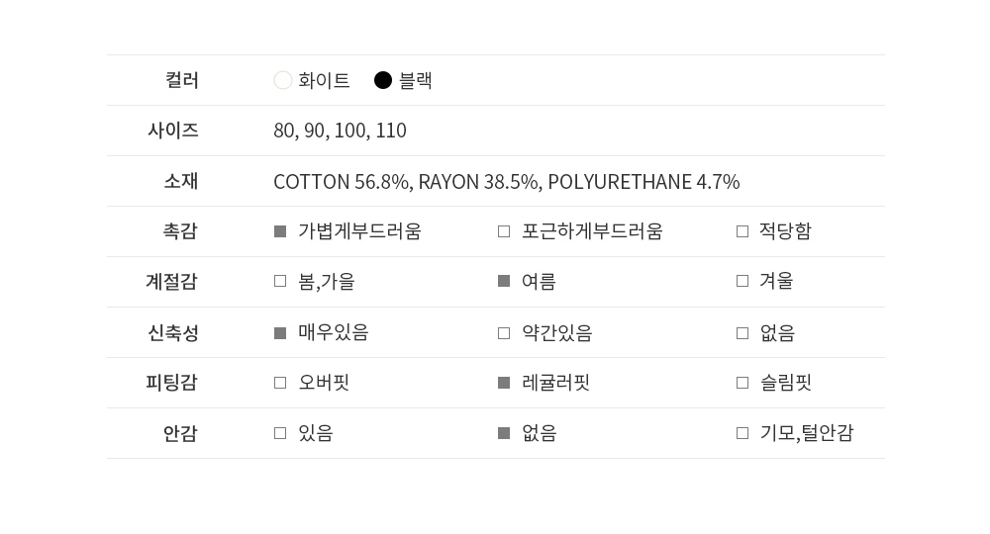This screenshot has height=534, width=990.
Task: Select the black color swatch
Action: 383,80
